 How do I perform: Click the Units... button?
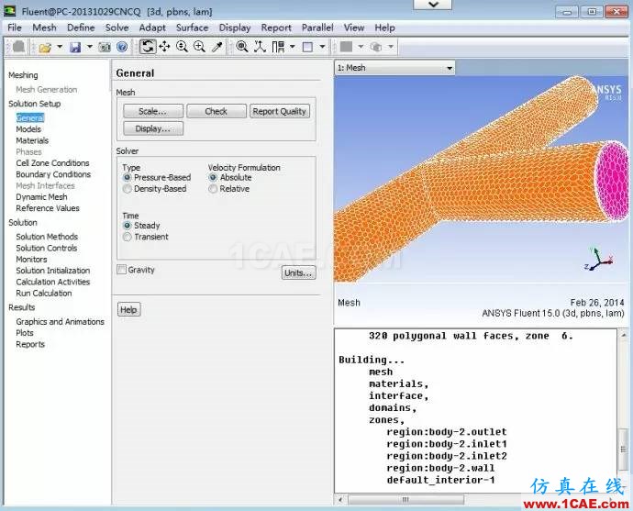coord(298,272)
